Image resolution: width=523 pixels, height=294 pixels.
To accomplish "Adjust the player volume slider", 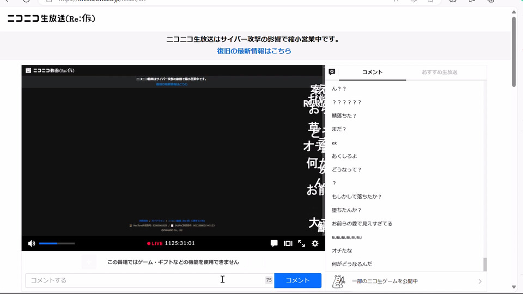I will pos(57,243).
